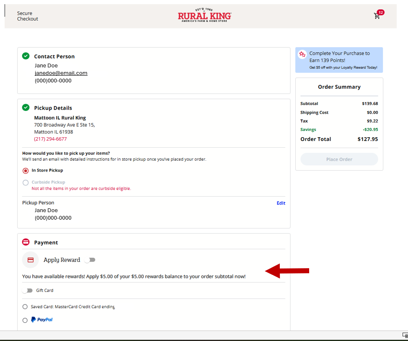The height and width of the screenshot is (341, 408).
Task: Click the loyalty star icon in points banner
Action: [x=302, y=54]
